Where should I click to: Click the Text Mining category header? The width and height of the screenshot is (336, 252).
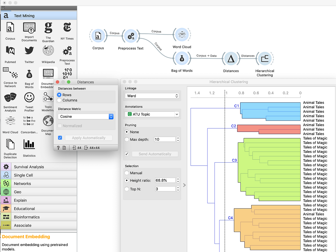pos(39,16)
